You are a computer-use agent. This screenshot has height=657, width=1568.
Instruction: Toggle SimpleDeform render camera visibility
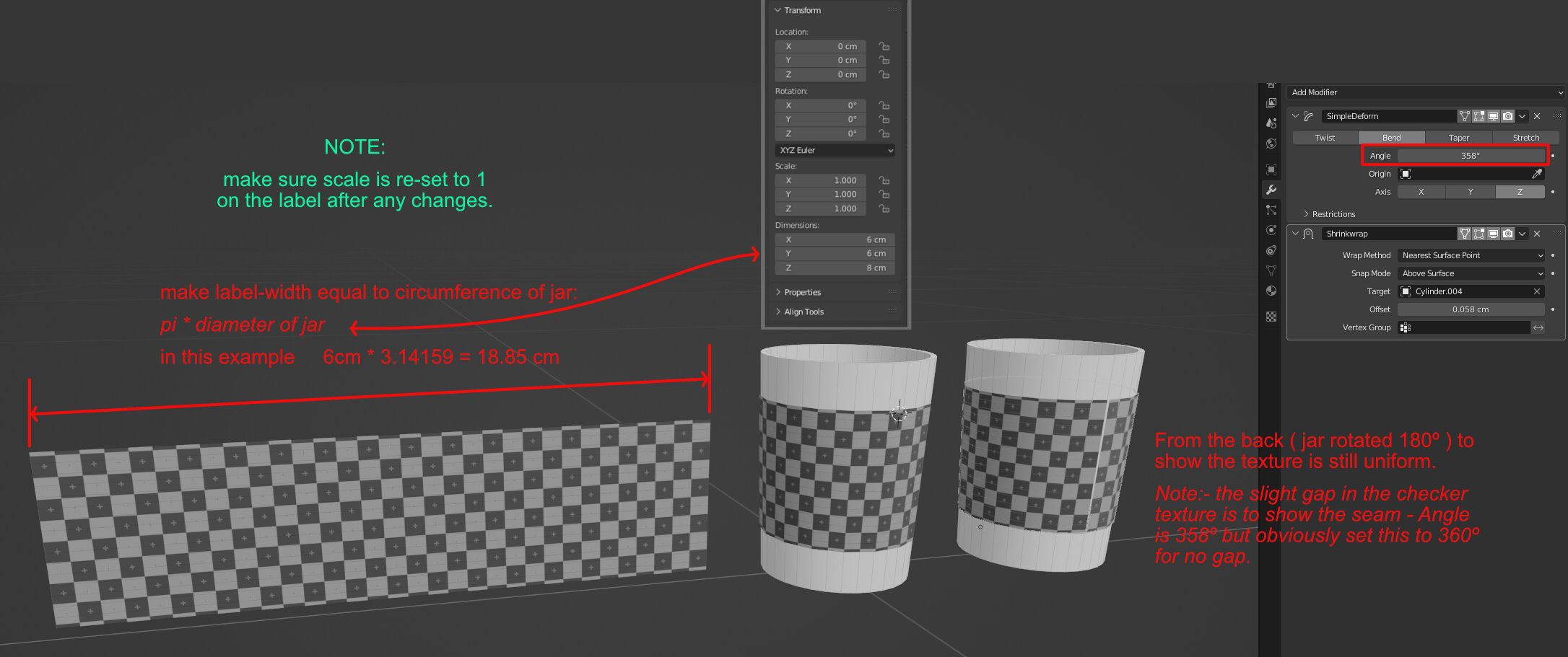pyautogui.click(x=1508, y=116)
